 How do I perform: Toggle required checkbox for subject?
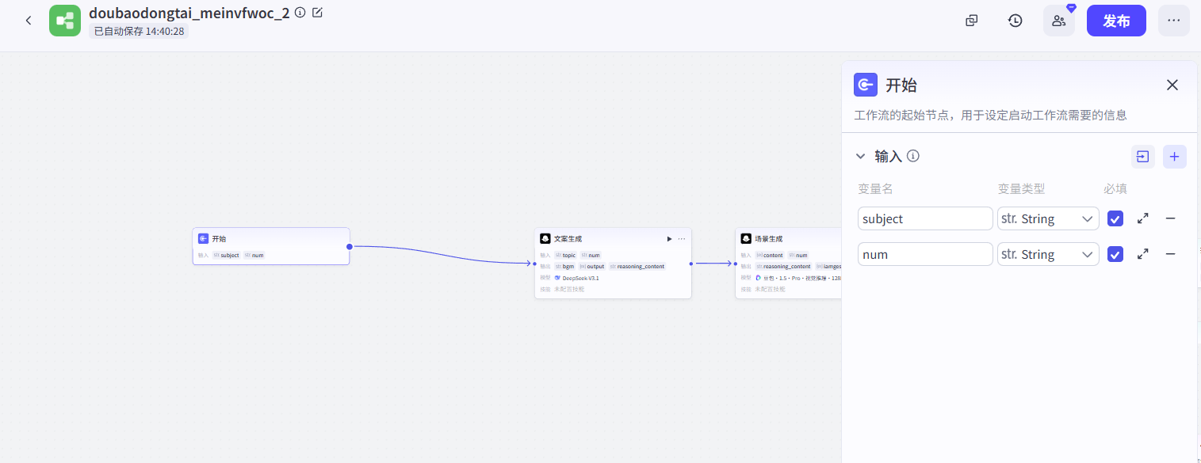tap(1115, 218)
